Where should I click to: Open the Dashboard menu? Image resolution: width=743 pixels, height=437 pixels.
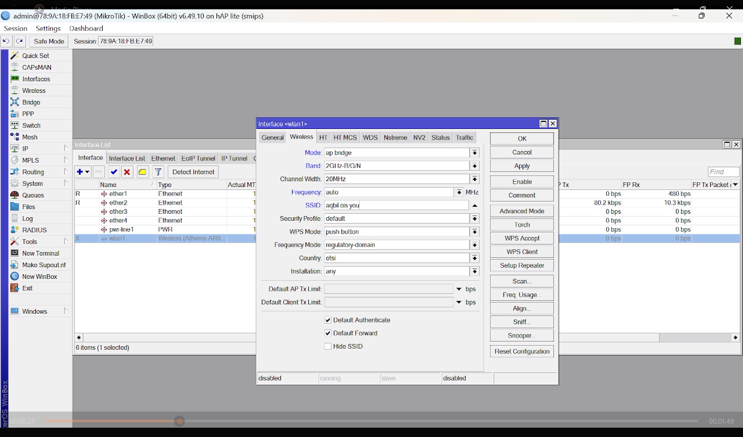click(x=86, y=28)
